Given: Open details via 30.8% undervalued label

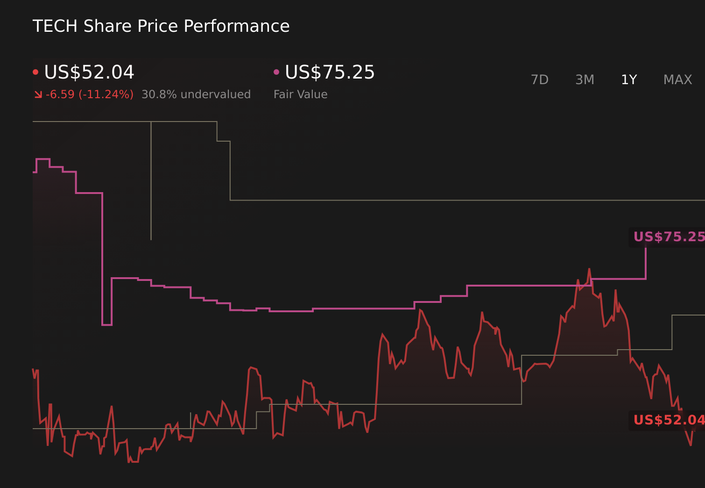Looking at the screenshot, I should click(x=196, y=94).
